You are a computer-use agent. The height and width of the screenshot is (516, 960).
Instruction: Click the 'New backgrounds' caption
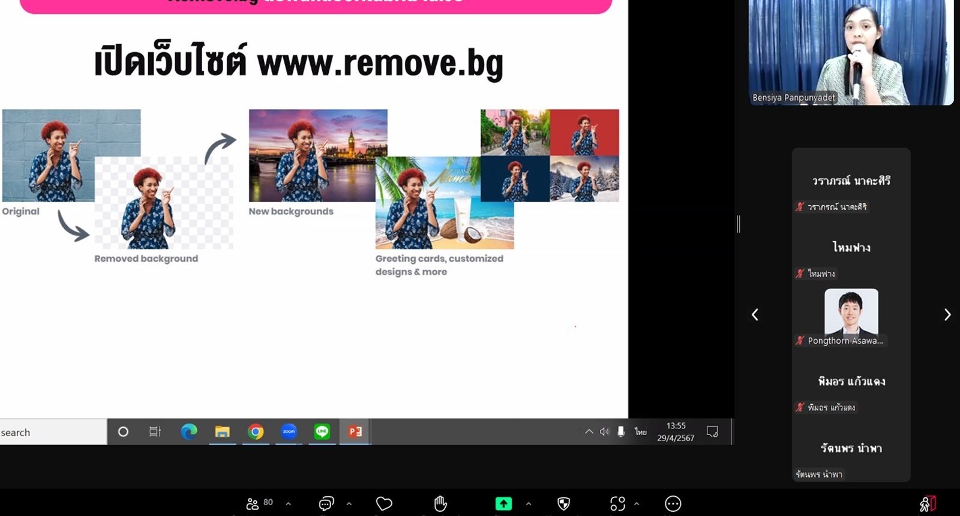[x=291, y=211]
